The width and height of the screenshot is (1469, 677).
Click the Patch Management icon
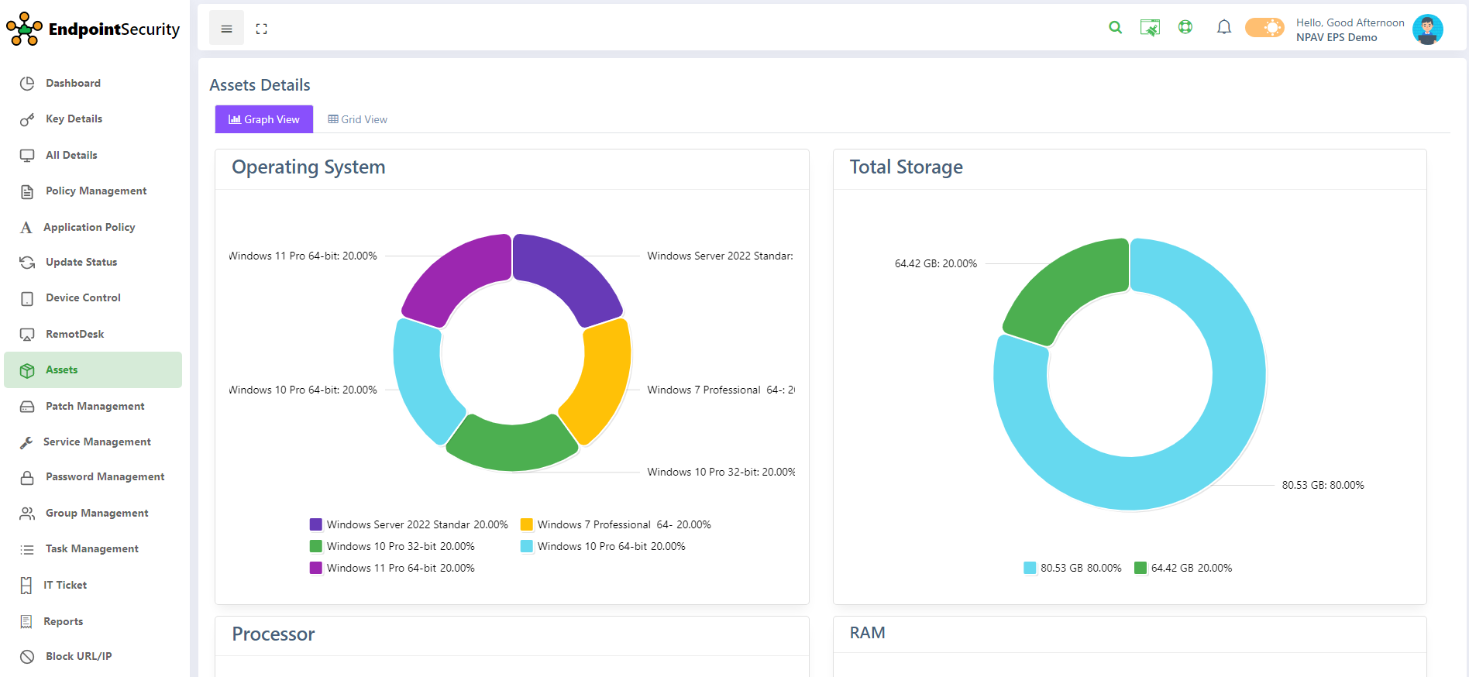coord(27,406)
